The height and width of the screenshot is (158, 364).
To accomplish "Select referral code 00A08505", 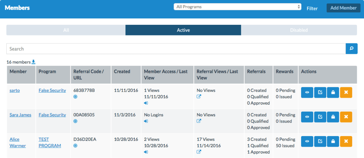I will pos(84,115).
